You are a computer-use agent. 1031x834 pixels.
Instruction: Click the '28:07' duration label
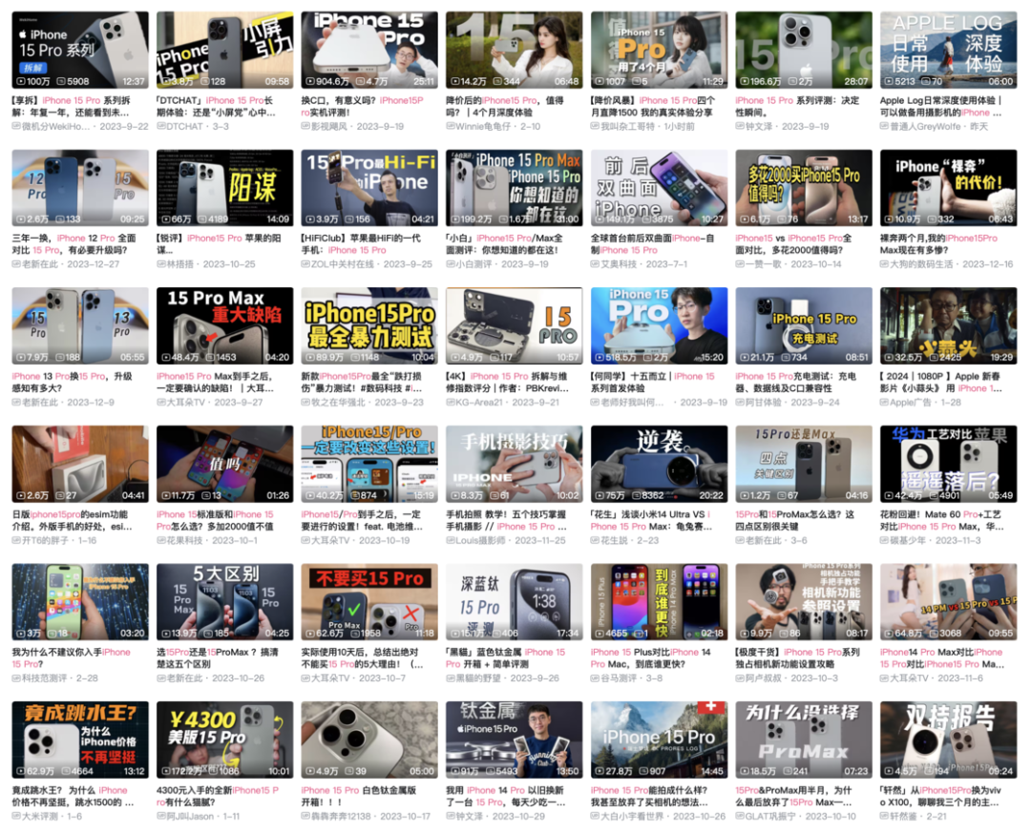point(855,81)
